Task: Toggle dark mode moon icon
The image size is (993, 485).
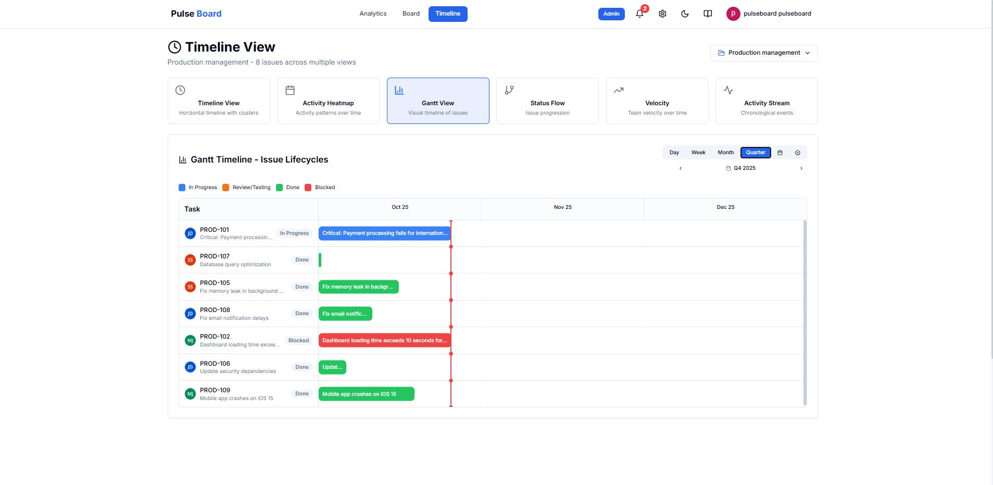Action: [685, 14]
